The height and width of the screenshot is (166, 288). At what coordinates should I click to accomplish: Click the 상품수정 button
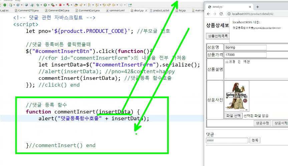tap(262, 123)
